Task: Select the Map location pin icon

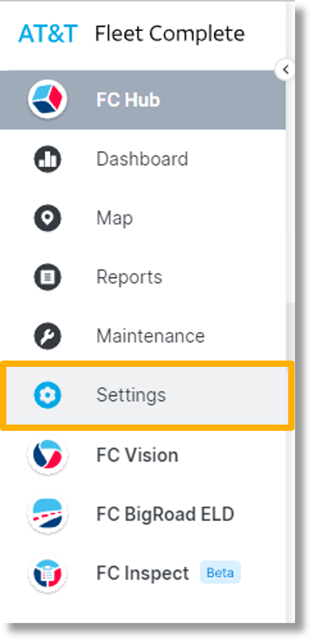Action: pyautogui.click(x=47, y=218)
